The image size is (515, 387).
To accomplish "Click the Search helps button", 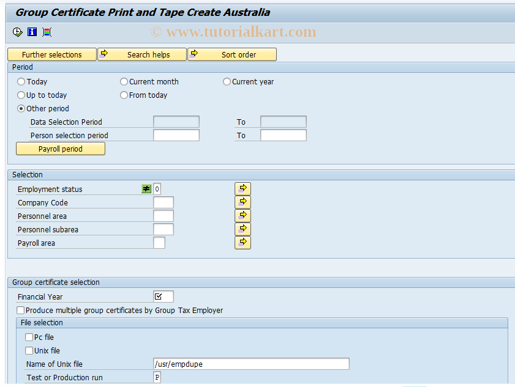I will (142, 54).
